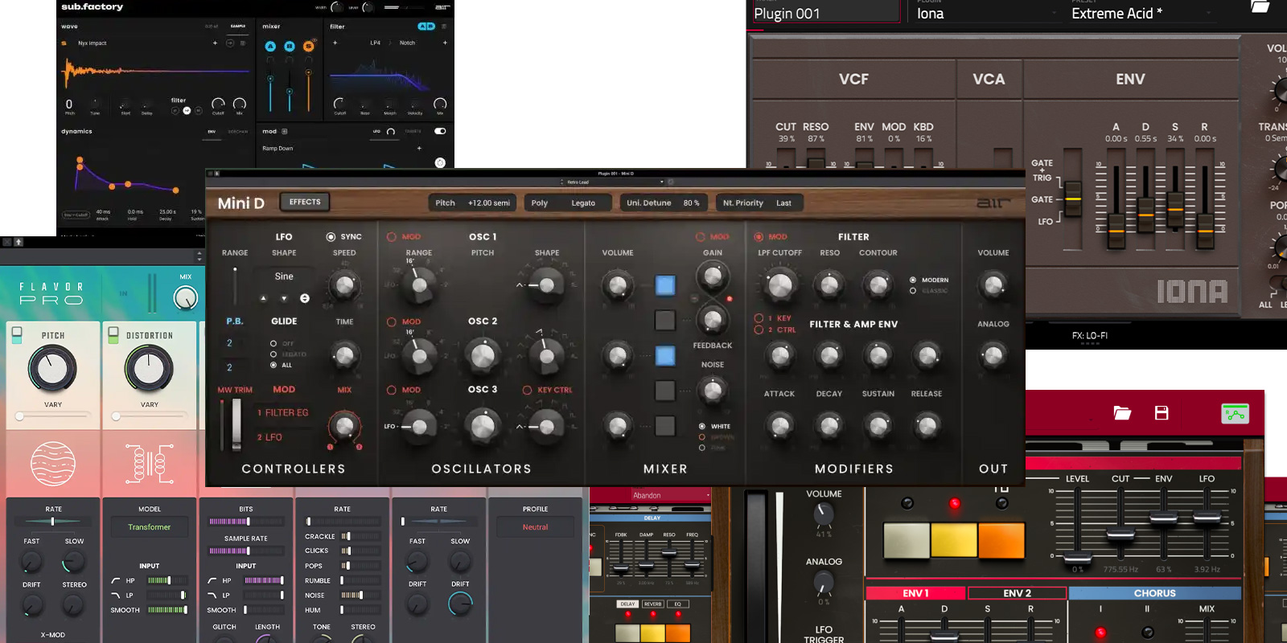Click the save disk icon
Image resolution: width=1287 pixels, height=643 pixels.
coord(1162,413)
